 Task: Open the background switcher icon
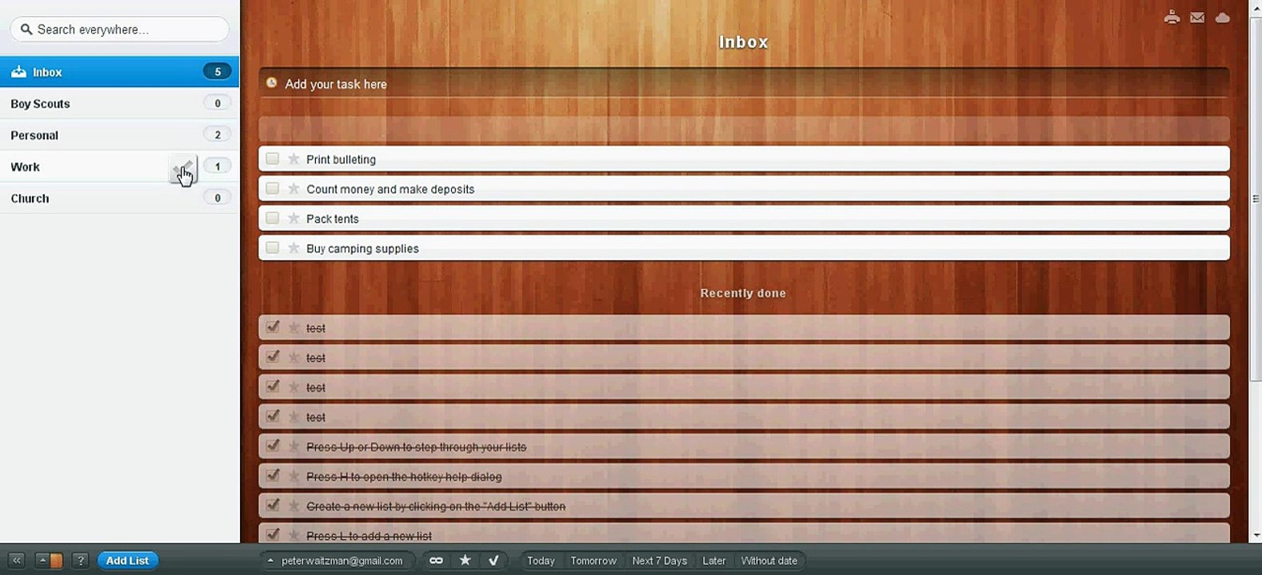pyautogui.click(x=49, y=561)
